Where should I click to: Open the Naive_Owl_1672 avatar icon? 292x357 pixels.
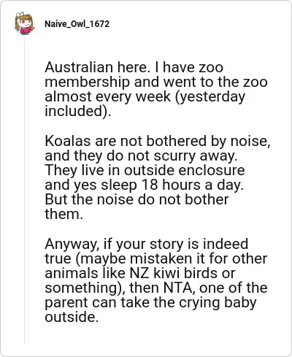pyautogui.click(x=24, y=23)
